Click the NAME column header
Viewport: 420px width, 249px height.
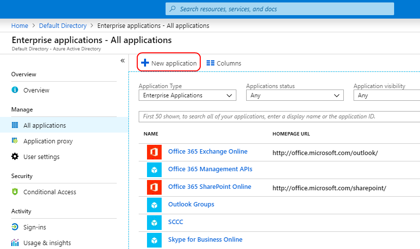pos(151,134)
